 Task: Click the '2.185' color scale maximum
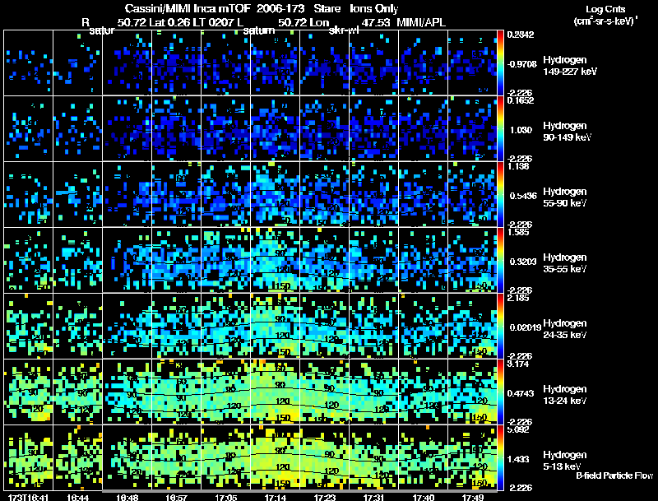click(x=518, y=298)
